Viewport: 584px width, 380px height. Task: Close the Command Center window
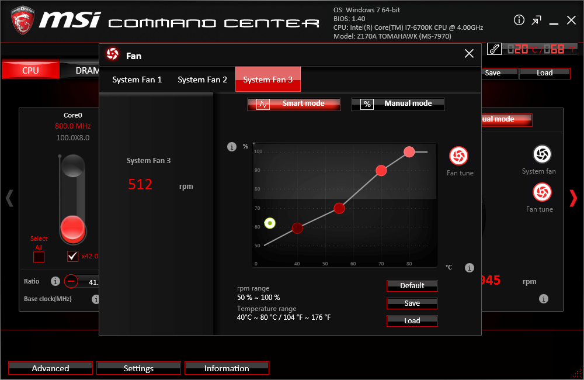click(x=571, y=20)
